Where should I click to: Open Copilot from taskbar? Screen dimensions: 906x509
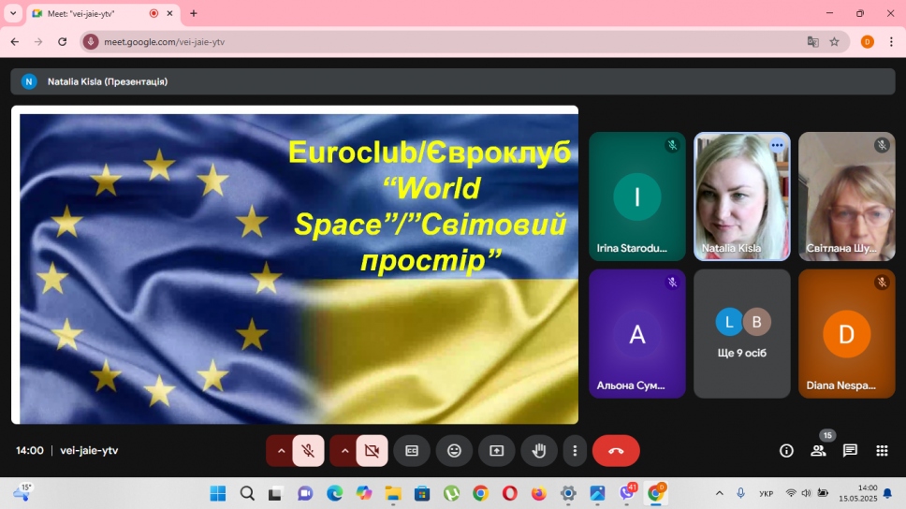(364, 493)
